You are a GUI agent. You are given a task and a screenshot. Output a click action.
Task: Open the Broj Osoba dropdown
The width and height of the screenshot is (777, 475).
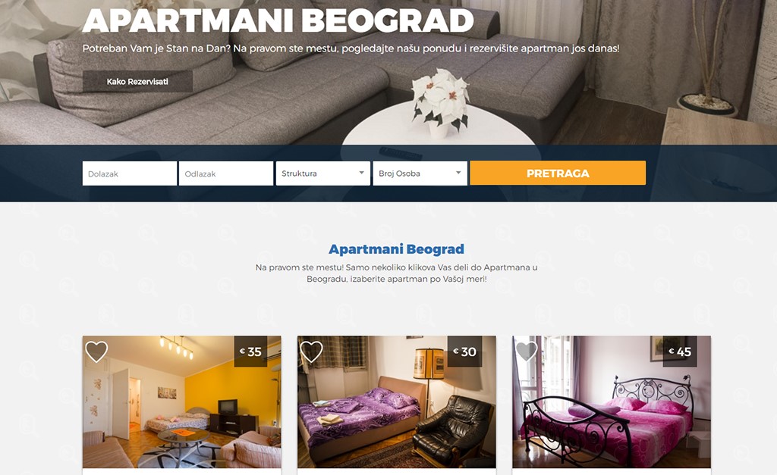(420, 173)
